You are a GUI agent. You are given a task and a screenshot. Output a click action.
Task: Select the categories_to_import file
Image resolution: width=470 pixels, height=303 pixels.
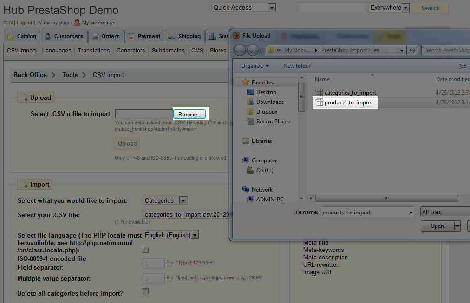350,93
